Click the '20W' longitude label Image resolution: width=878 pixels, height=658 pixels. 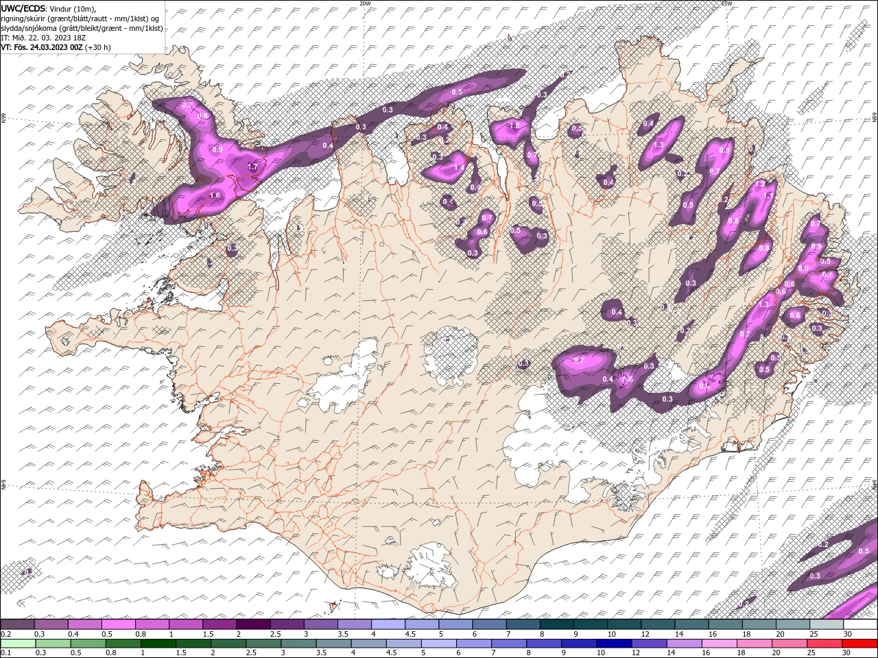tap(365, 3)
